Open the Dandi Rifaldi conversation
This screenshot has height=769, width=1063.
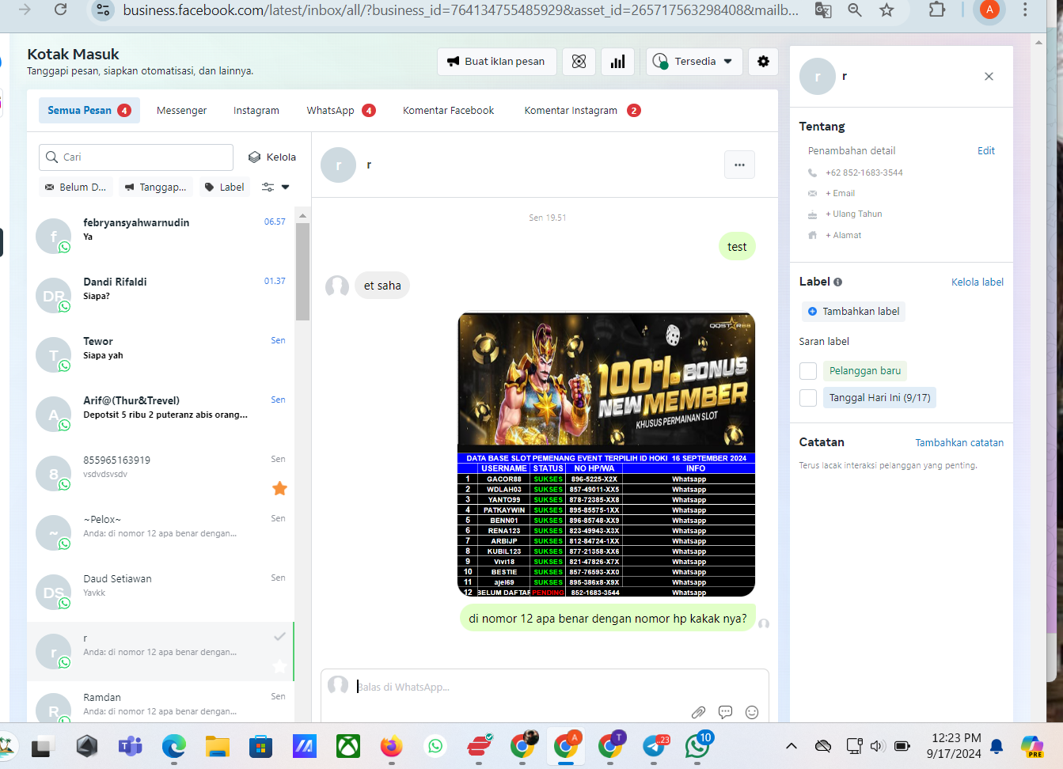coord(161,295)
